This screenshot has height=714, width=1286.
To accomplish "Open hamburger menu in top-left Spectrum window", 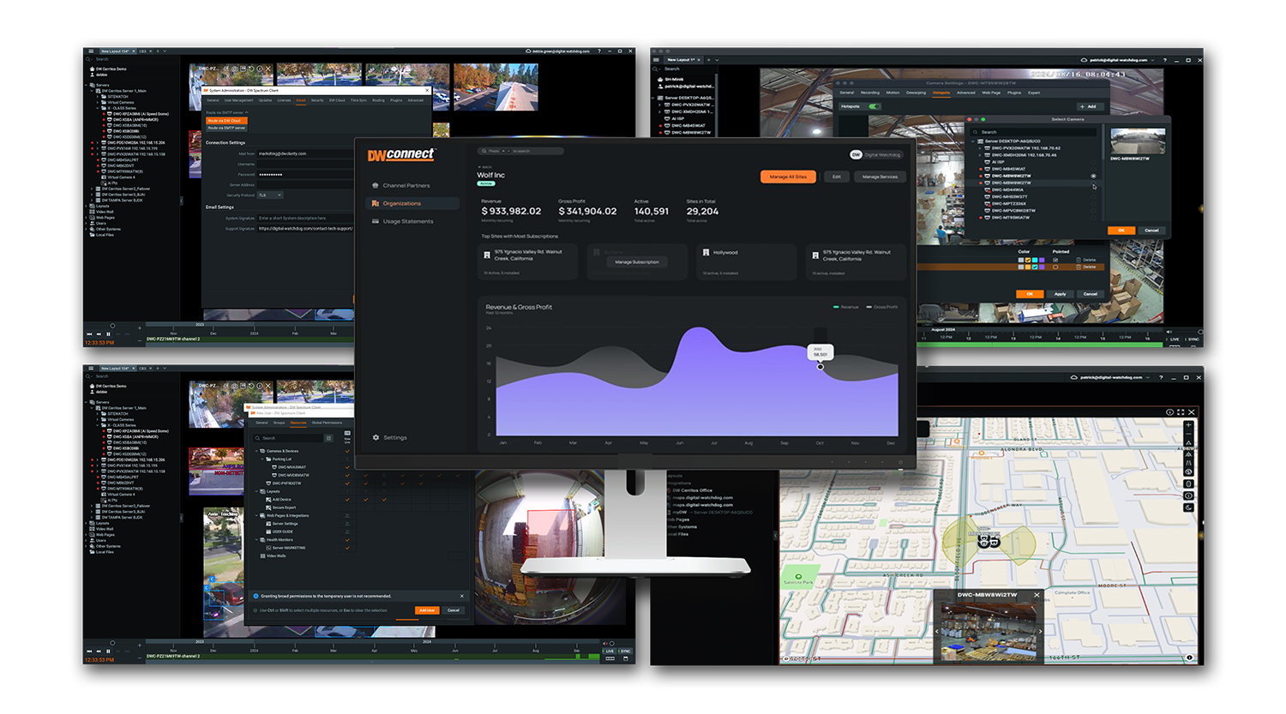I will coord(91,51).
